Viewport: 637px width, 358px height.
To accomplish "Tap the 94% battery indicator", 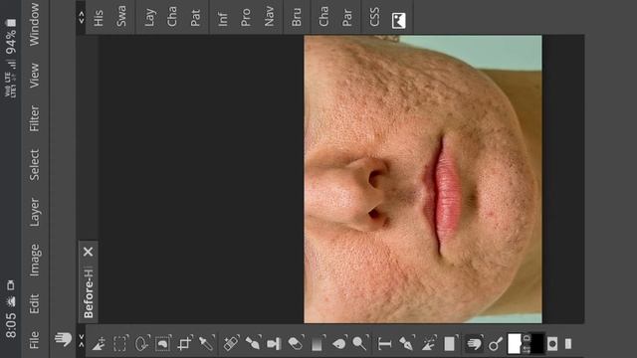I will point(11,42).
